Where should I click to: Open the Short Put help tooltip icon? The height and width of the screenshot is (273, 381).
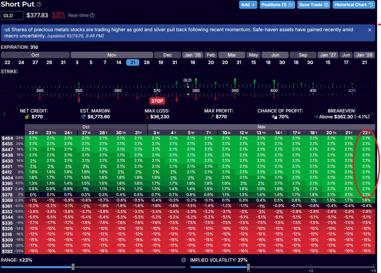pos(39,4)
